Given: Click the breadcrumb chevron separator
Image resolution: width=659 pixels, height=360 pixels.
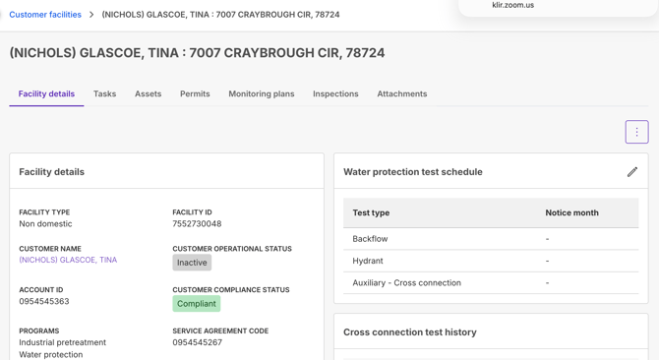Looking at the screenshot, I should click(x=91, y=15).
